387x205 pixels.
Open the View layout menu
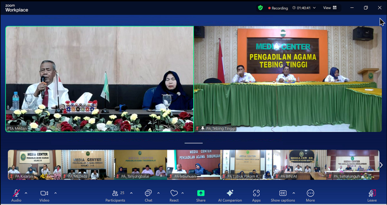[x=330, y=8]
